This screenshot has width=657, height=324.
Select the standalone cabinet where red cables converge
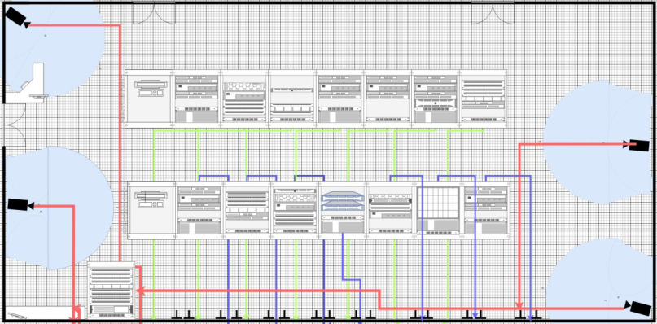pyautogui.click(x=112, y=290)
